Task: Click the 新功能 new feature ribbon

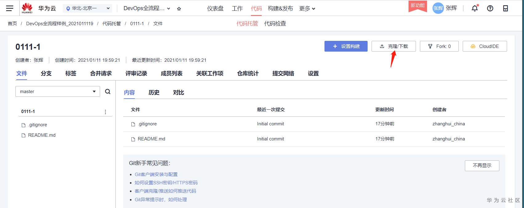Action: point(417,6)
